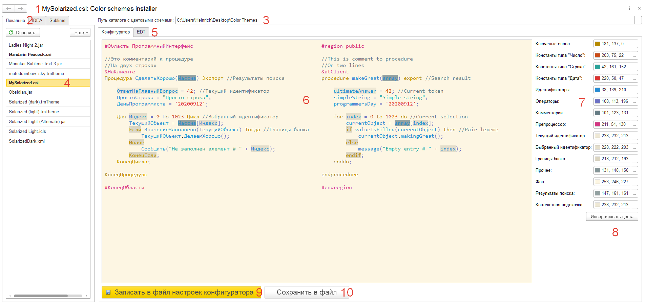This screenshot has width=645, height=304.
Task: Browse catalog path with ellipsis button
Action: 638,20
